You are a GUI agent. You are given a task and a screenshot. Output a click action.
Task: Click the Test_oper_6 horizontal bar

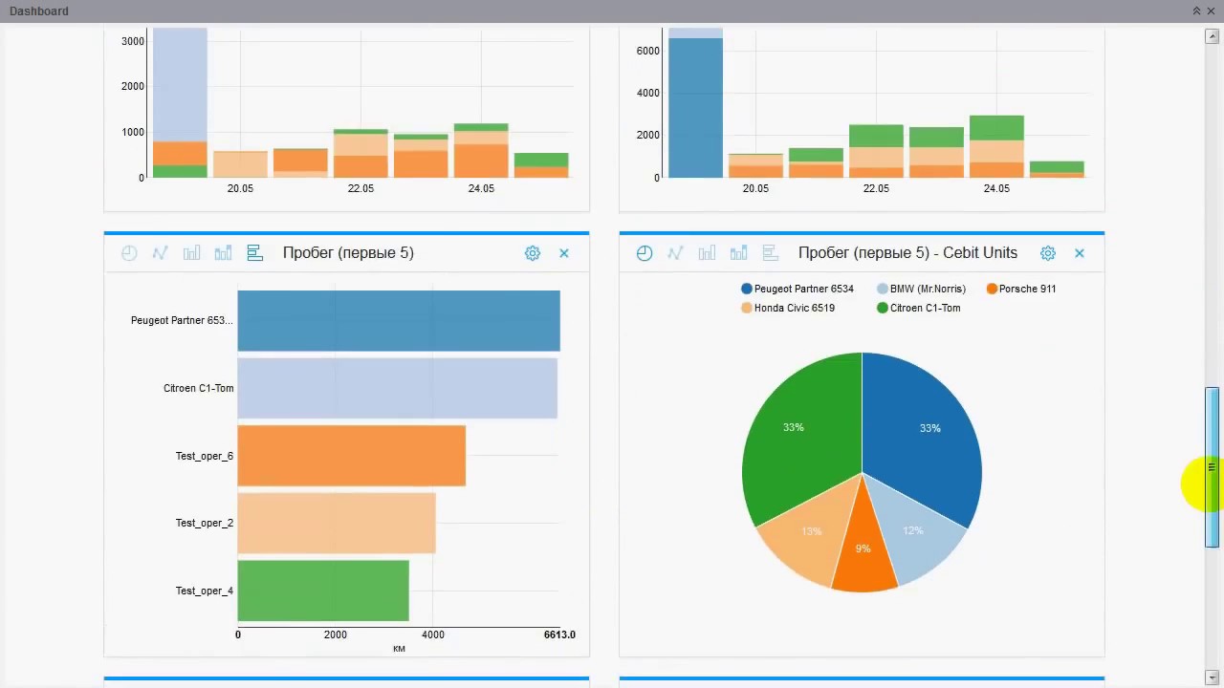[x=352, y=456]
